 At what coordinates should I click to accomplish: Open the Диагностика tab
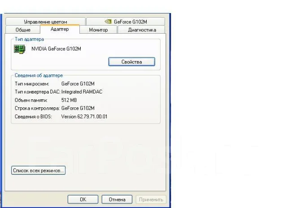(142, 30)
